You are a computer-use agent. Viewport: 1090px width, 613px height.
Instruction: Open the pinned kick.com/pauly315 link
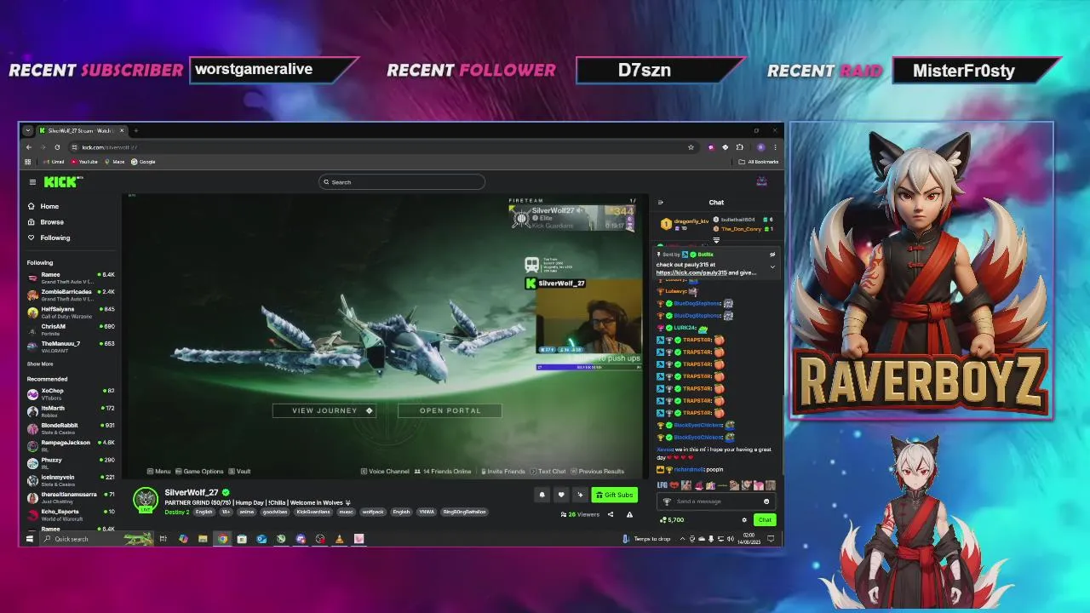(x=691, y=272)
